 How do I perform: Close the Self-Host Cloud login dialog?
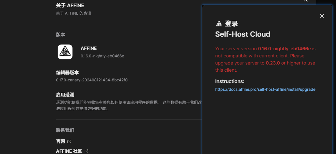[322, 16]
